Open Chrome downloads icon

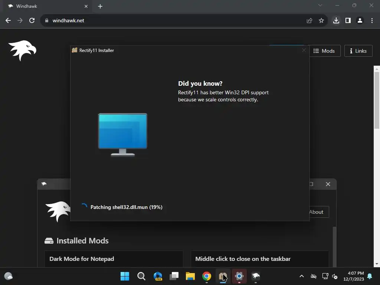click(336, 20)
